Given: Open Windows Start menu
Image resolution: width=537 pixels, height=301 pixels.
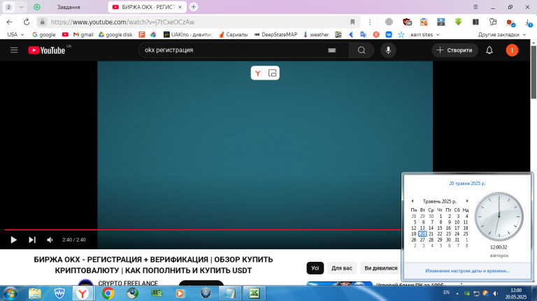Looking at the screenshot, I should 10,293.
